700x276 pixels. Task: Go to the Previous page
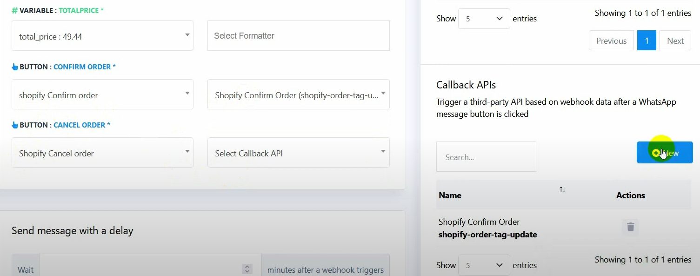pyautogui.click(x=611, y=40)
